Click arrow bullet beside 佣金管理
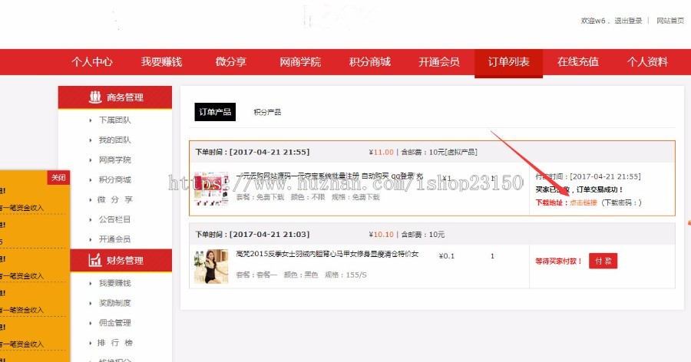The width and height of the screenshot is (691, 362). pos(91,323)
